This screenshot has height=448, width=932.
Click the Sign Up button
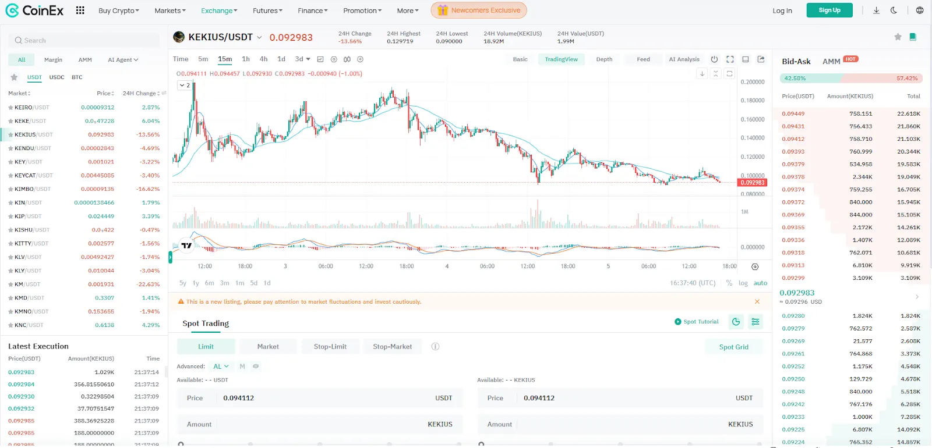tap(829, 10)
